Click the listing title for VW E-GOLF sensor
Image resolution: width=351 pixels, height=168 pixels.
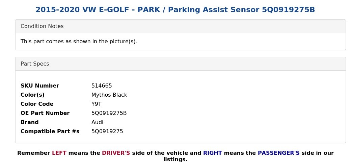(175, 10)
